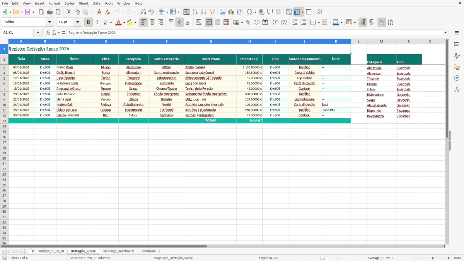Insert Image toolbar icon
The width and height of the screenshot is (464, 261).
tap(223, 12)
